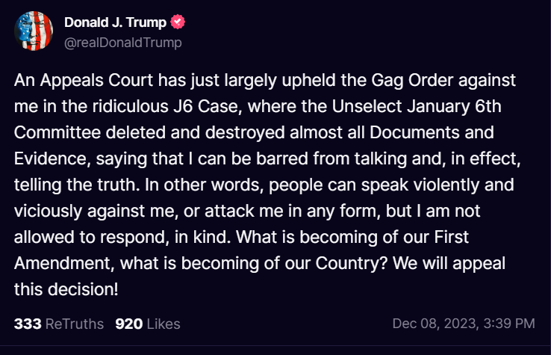
Task: Click the words "viciously against me"
Action: tap(96, 211)
